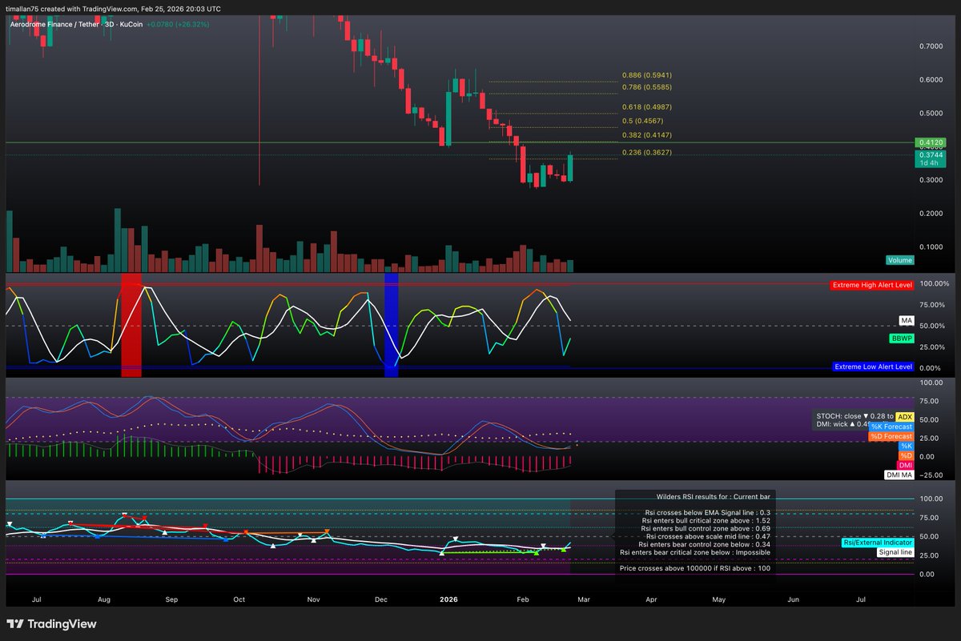Image resolution: width=961 pixels, height=641 pixels.
Task: Click the 0.1000 price axis value
Action: click(931, 246)
